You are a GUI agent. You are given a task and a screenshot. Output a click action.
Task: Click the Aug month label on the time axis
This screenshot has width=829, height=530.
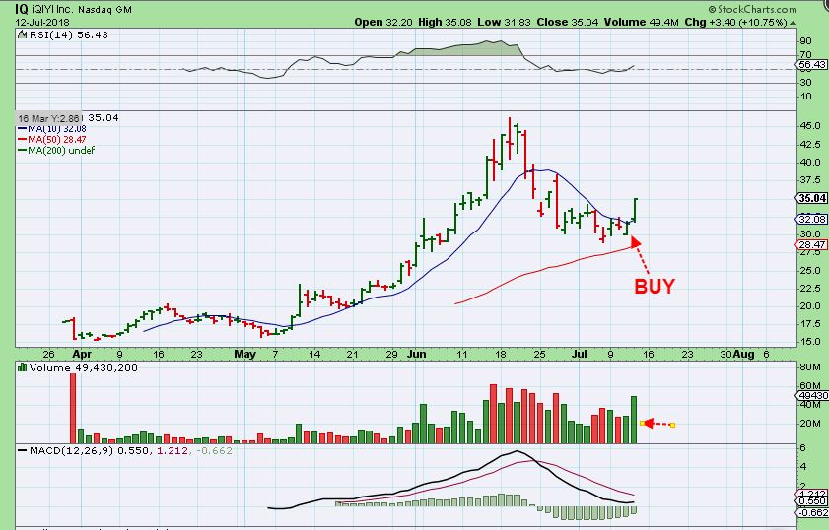(743, 354)
